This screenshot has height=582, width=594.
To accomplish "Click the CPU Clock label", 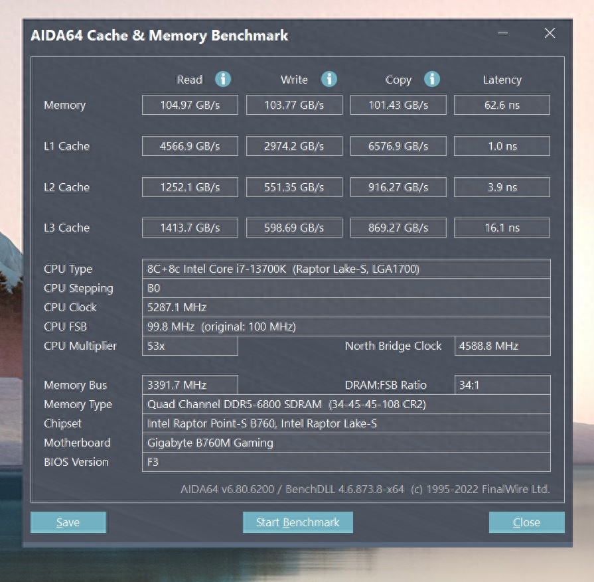I will (x=70, y=307).
